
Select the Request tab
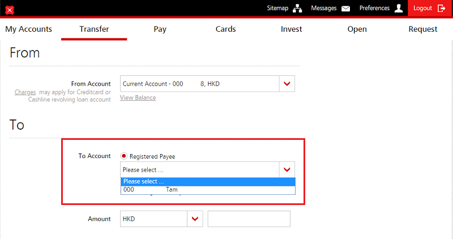pos(422,29)
